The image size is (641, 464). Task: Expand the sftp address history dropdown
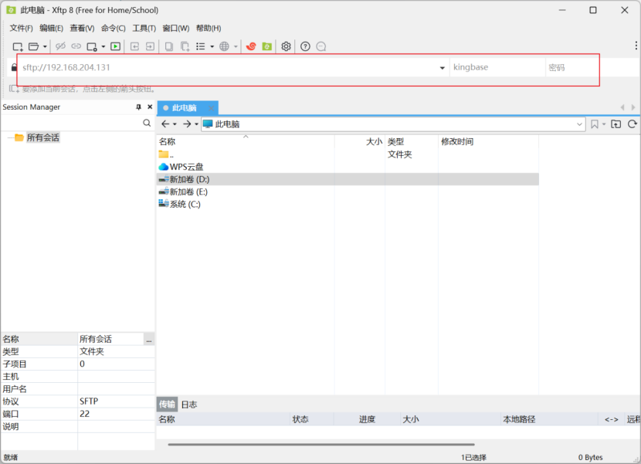(442, 67)
